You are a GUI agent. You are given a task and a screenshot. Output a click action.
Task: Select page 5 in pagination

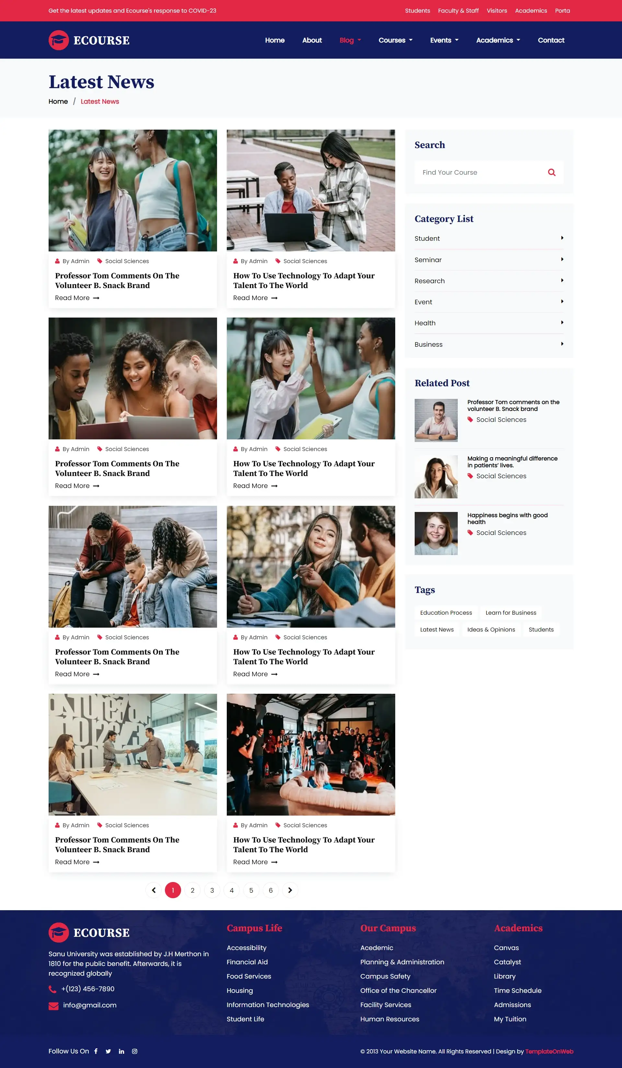click(x=251, y=890)
